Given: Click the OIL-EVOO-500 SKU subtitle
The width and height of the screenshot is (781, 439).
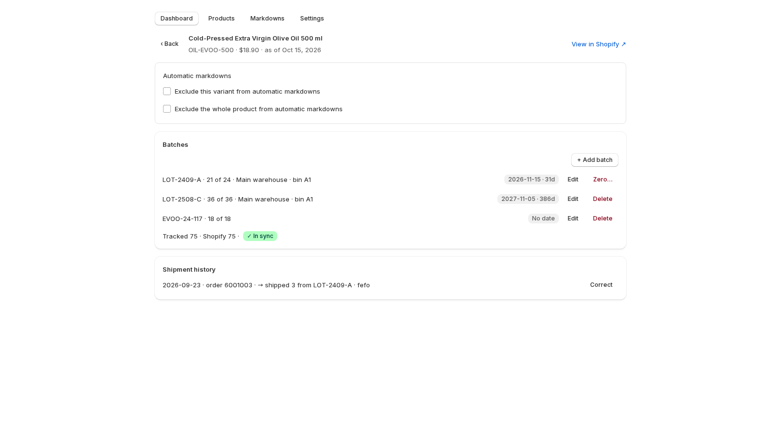Looking at the screenshot, I should [255, 50].
